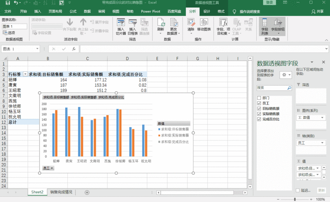Click the field list 搜索 search box
Viewport: 330px width, 202px height.
click(271, 87)
